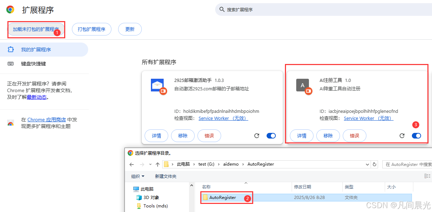Viewport: 432px width, 212px height.
Task: Reload the 2925邮箱激活助手 extension
Action: pos(257,136)
